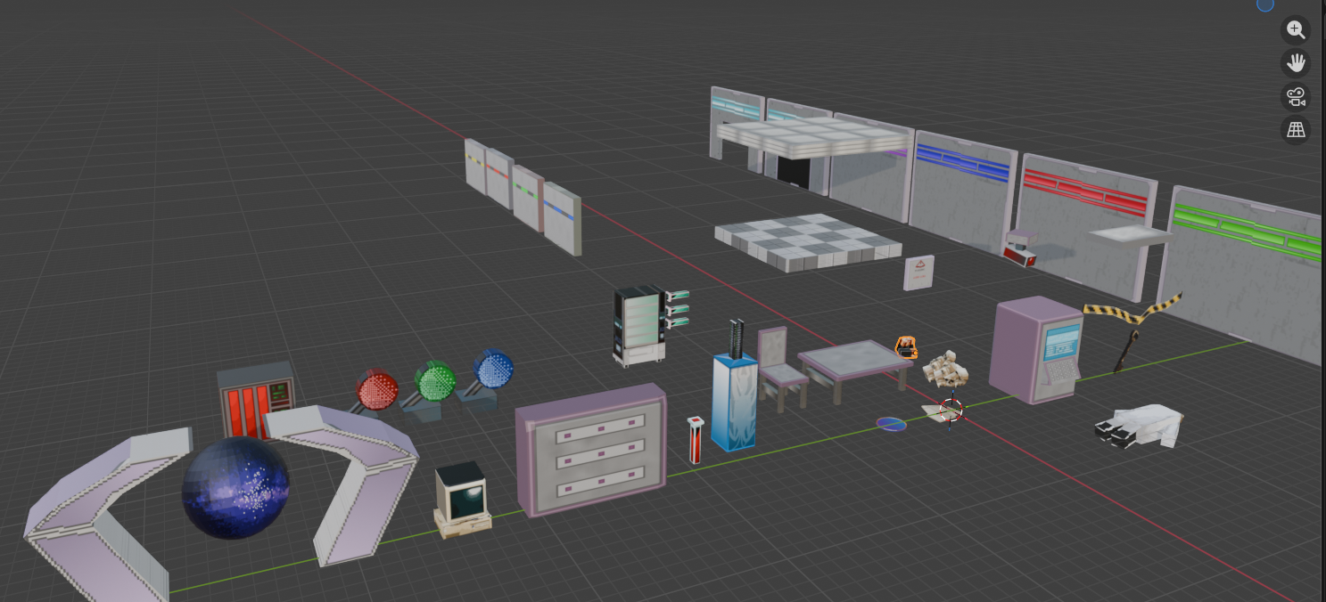Select the large blue-striped wall panel
This screenshot has height=602, width=1326.
point(964,191)
